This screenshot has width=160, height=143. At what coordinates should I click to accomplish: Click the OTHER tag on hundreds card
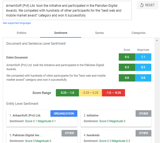(143, 133)
